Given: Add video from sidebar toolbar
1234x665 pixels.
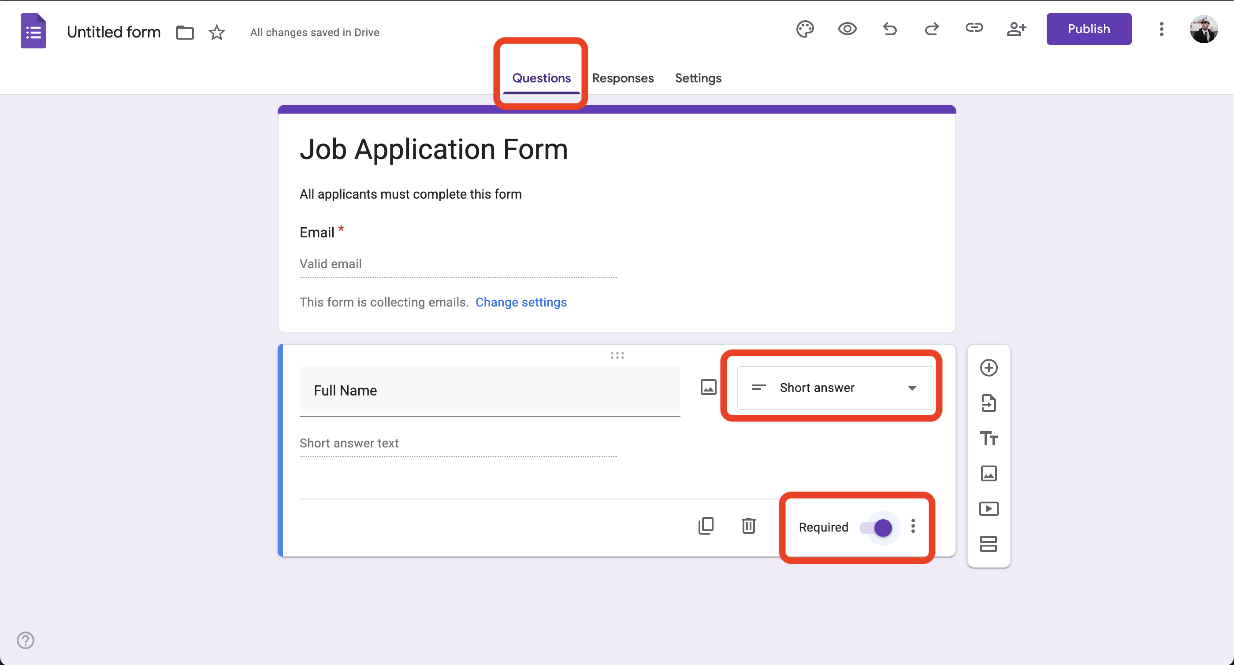Looking at the screenshot, I should [989, 509].
